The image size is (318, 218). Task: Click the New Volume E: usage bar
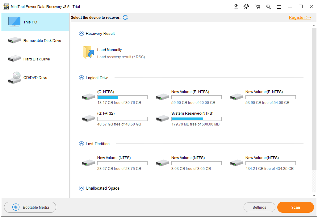tap(196, 97)
